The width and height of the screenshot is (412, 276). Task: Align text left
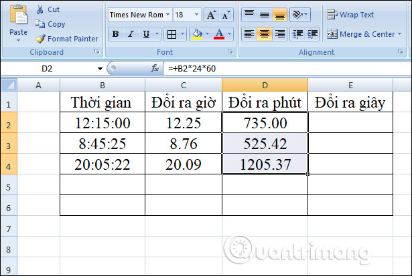(x=249, y=34)
